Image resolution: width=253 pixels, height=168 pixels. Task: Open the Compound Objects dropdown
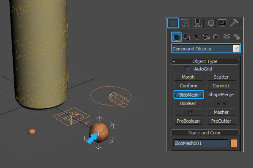click(236, 49)
